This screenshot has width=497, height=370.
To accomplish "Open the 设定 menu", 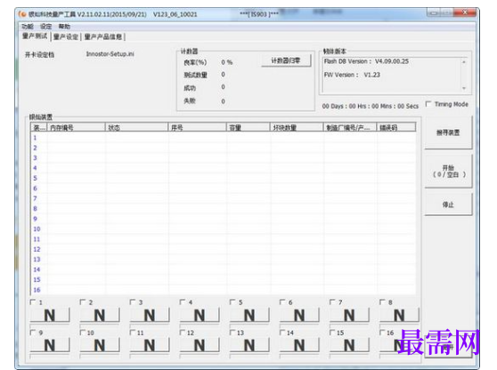I will tap(45, 27).
